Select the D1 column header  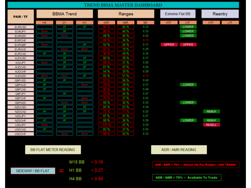[64, 23]
